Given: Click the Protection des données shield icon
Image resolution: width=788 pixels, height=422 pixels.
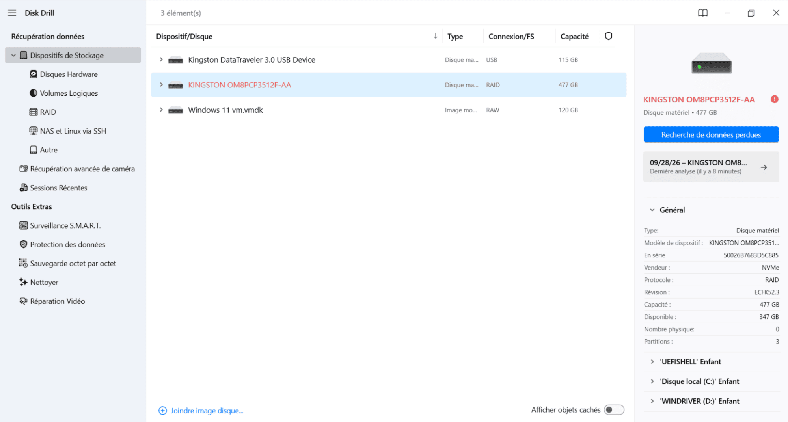Looking at the screenshot, I should coord(24,244).
